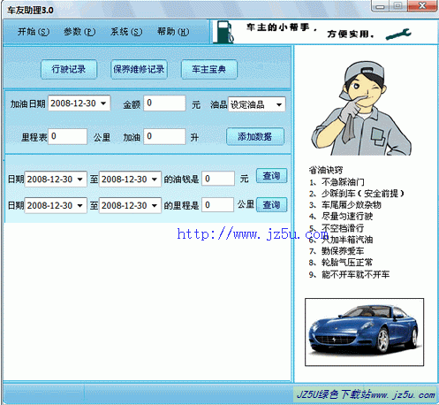Image resolution: width=439 pixels, height=405 pixels.
Task: Expand the 设定油品 fuel type dropdown
Action: coord(279,104)
